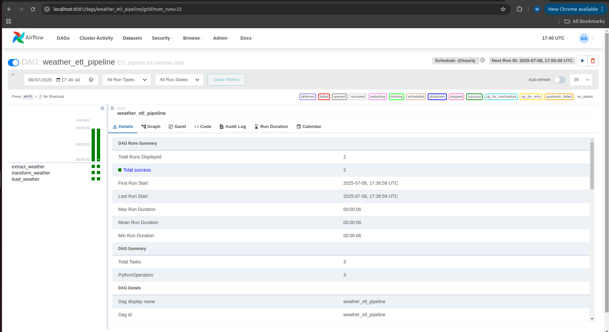The width and height of the screenshot is (609, 332).
Task: Click the scroll-down arrow of details panel
Action: (x=592, y=319)
